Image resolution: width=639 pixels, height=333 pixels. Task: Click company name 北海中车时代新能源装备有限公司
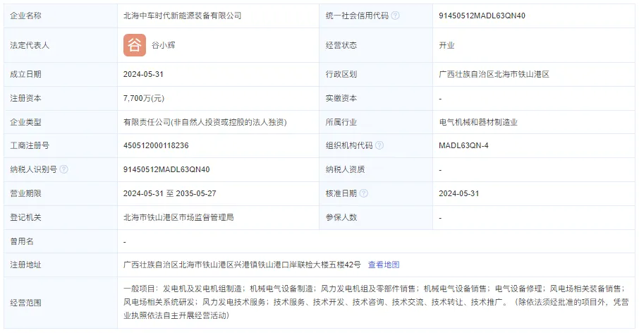tap(182, 16)
